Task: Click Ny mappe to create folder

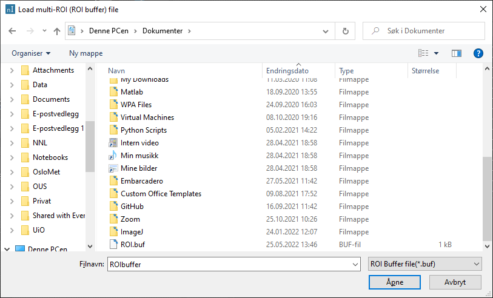Action: [86, 53]
